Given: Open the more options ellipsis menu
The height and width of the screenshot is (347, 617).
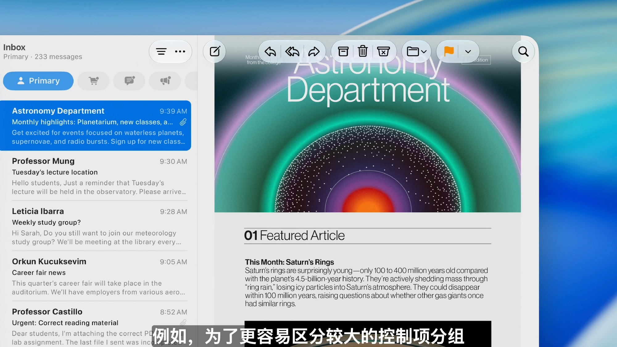Looking at the screenshot, I should coord(180,52).
